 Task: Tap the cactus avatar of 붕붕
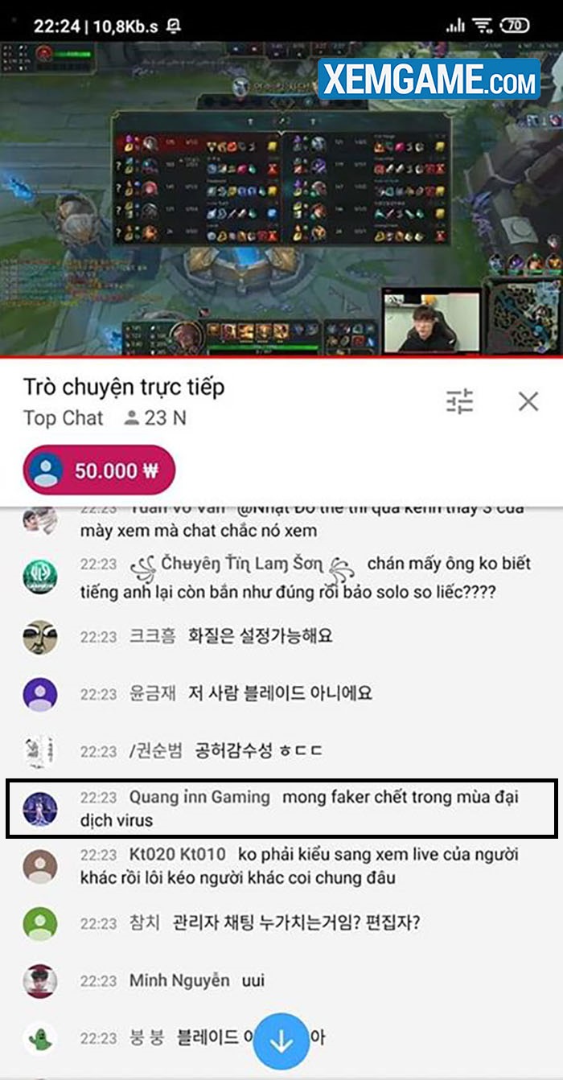(39, 1038)
